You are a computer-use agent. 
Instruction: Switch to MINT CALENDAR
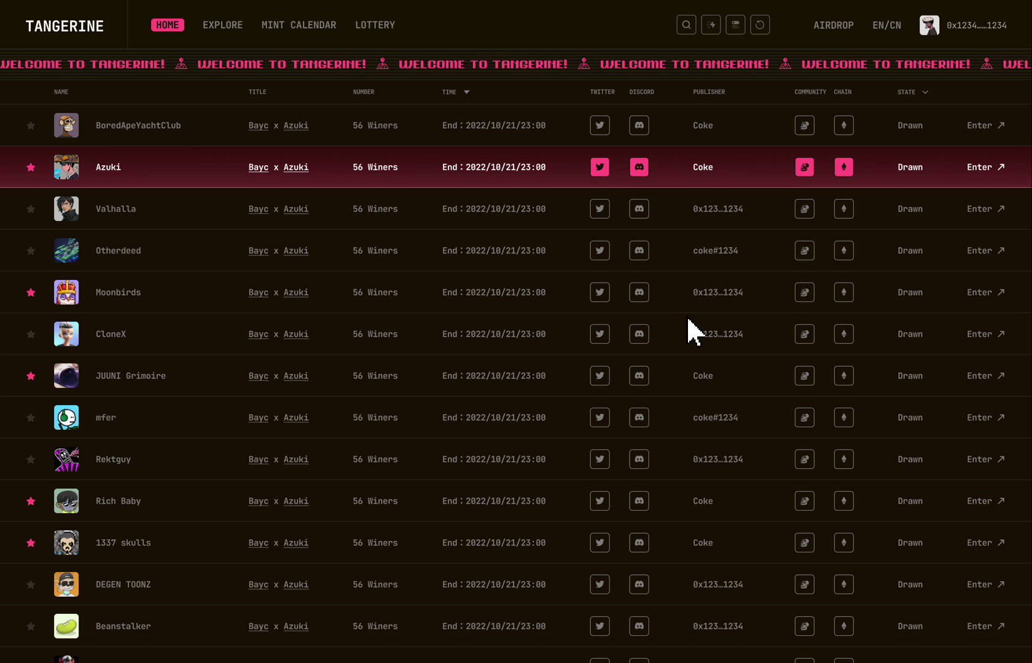(x=299, y=25)
